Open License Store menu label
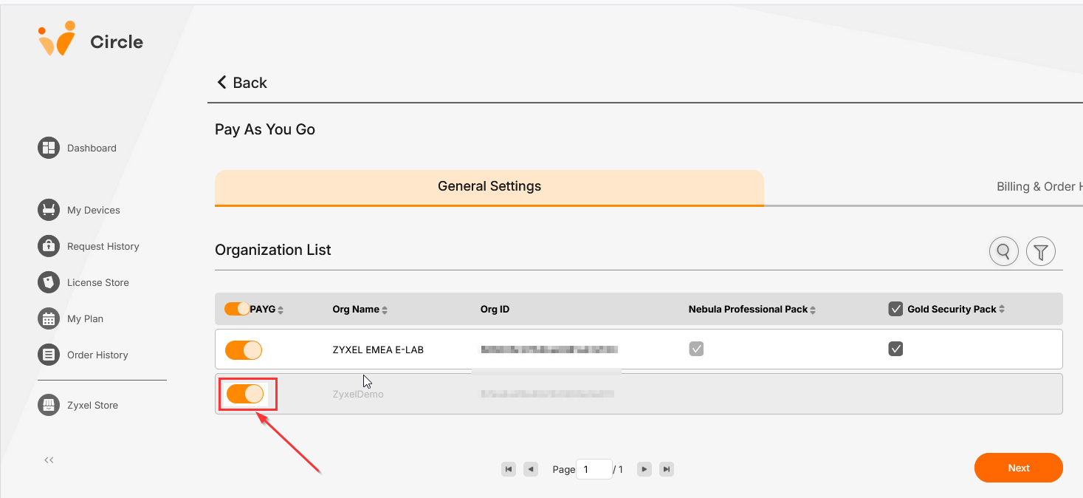1083x498 pixels. [98, 282]
